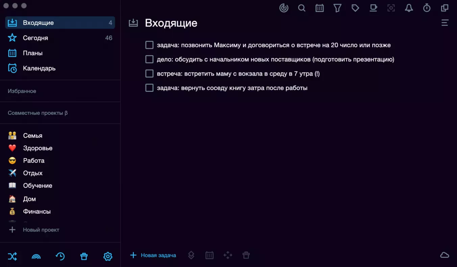
Task: Open the history clock icon
Action: click(x=60, y=257)
